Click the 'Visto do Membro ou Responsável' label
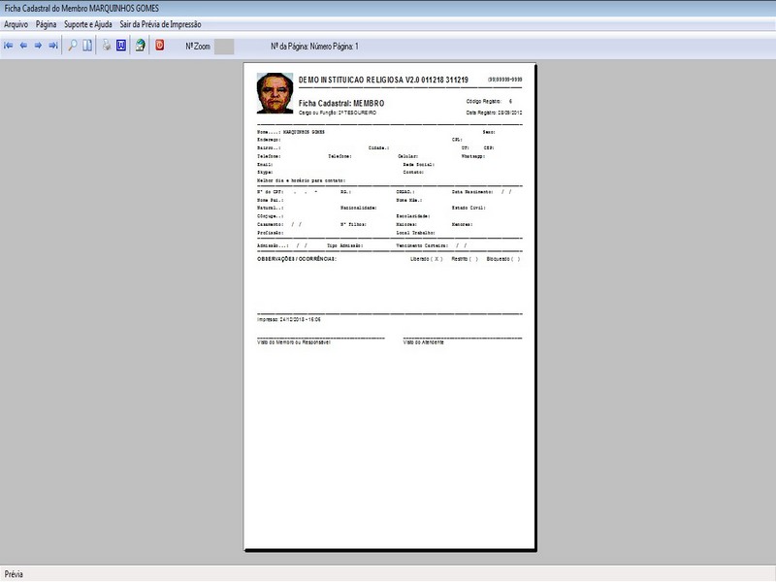 pos(294,342)
